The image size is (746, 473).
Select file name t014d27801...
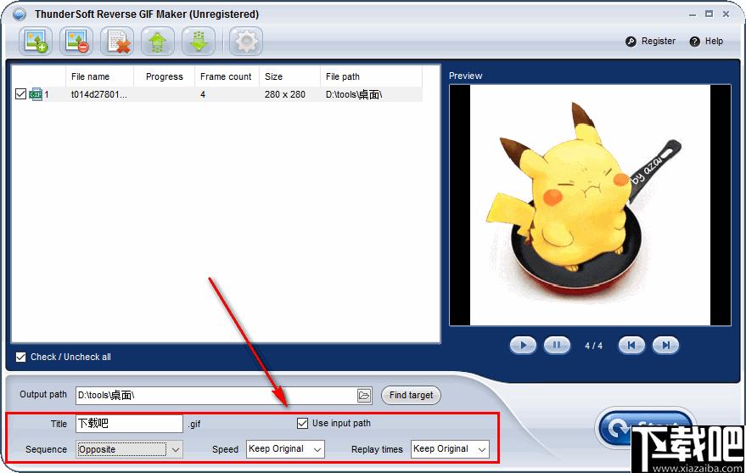99,94
